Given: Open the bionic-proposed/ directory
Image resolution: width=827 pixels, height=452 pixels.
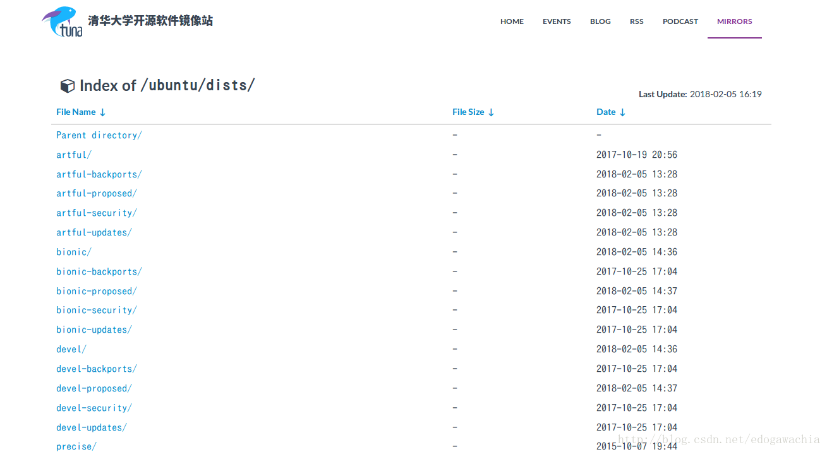Looking at the screenshot, I should click(97, 291).
